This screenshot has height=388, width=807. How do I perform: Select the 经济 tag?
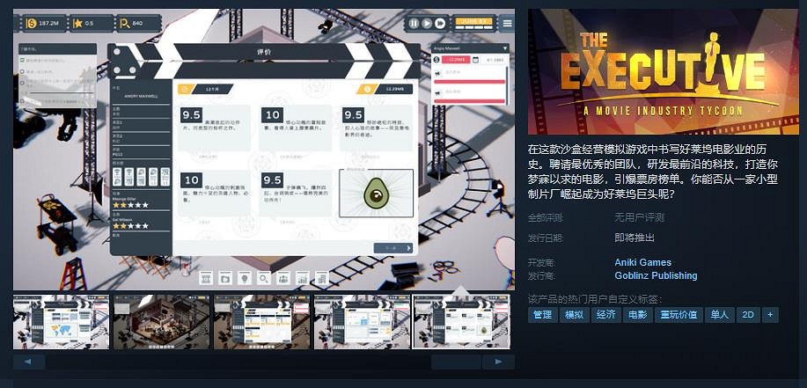605,315
